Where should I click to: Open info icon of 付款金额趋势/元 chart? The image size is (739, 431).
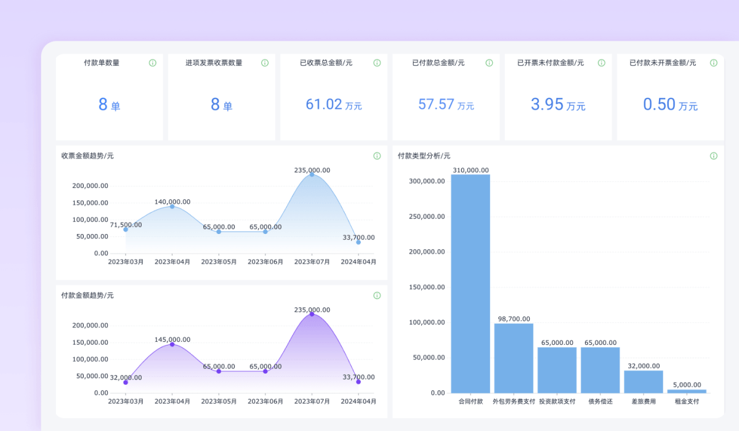pyautogui.click(x=377, y=296)
